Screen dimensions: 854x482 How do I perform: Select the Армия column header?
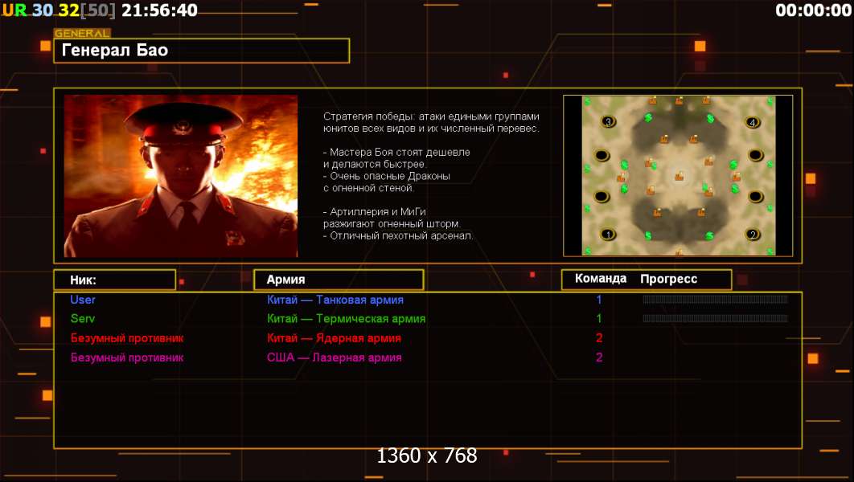point(339,280)
